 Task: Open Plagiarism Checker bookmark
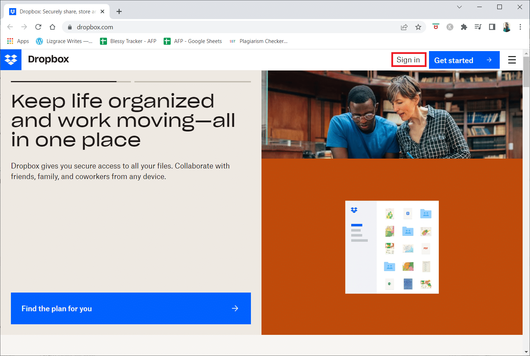click(x=258, y=41)
